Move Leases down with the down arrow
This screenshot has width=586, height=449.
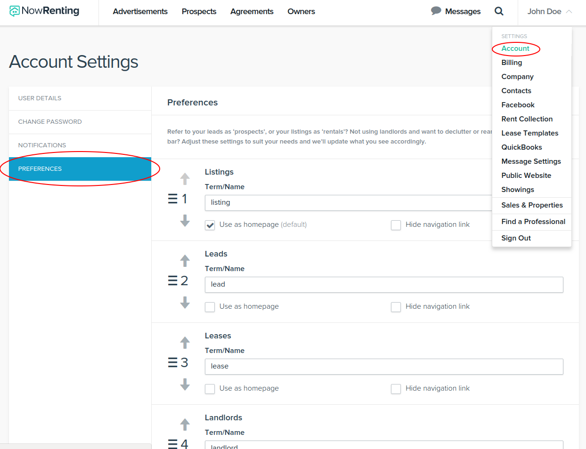tap(185, 384)
